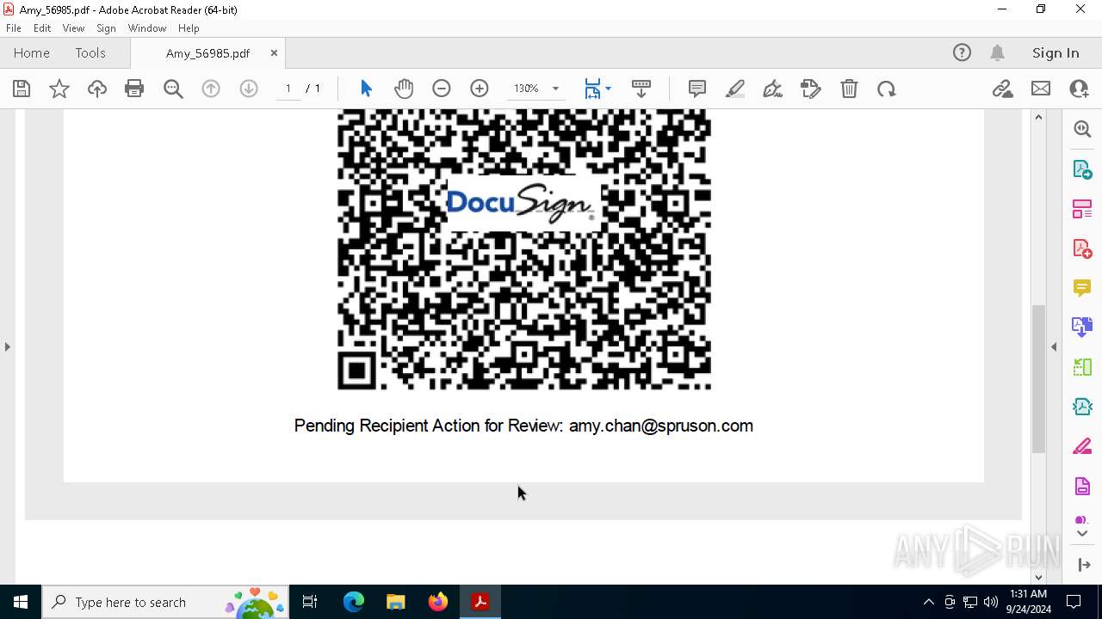Open the green Compress PDF tool icon
The width and height of the screenshot is (1102, 619).
pyautogui.click(x=1082, y=367)
